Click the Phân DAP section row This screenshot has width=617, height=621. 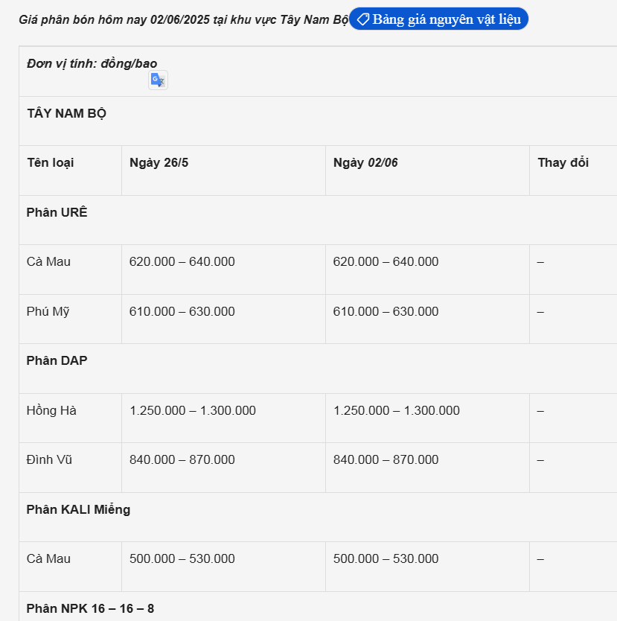57,360
